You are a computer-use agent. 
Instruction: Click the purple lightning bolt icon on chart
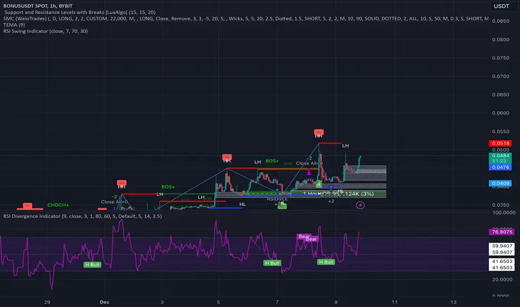point(360,205)
